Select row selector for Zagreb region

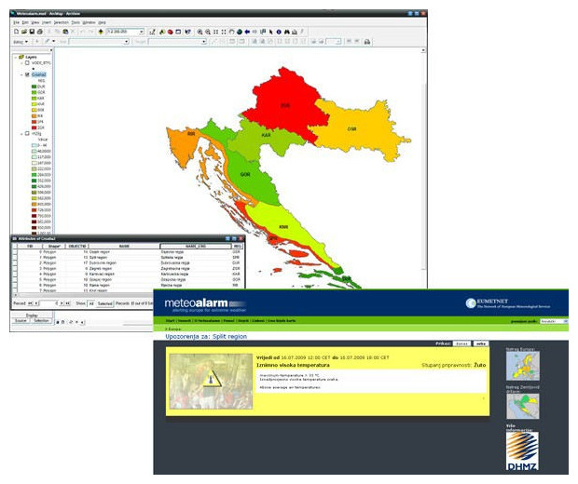[15, 268]
